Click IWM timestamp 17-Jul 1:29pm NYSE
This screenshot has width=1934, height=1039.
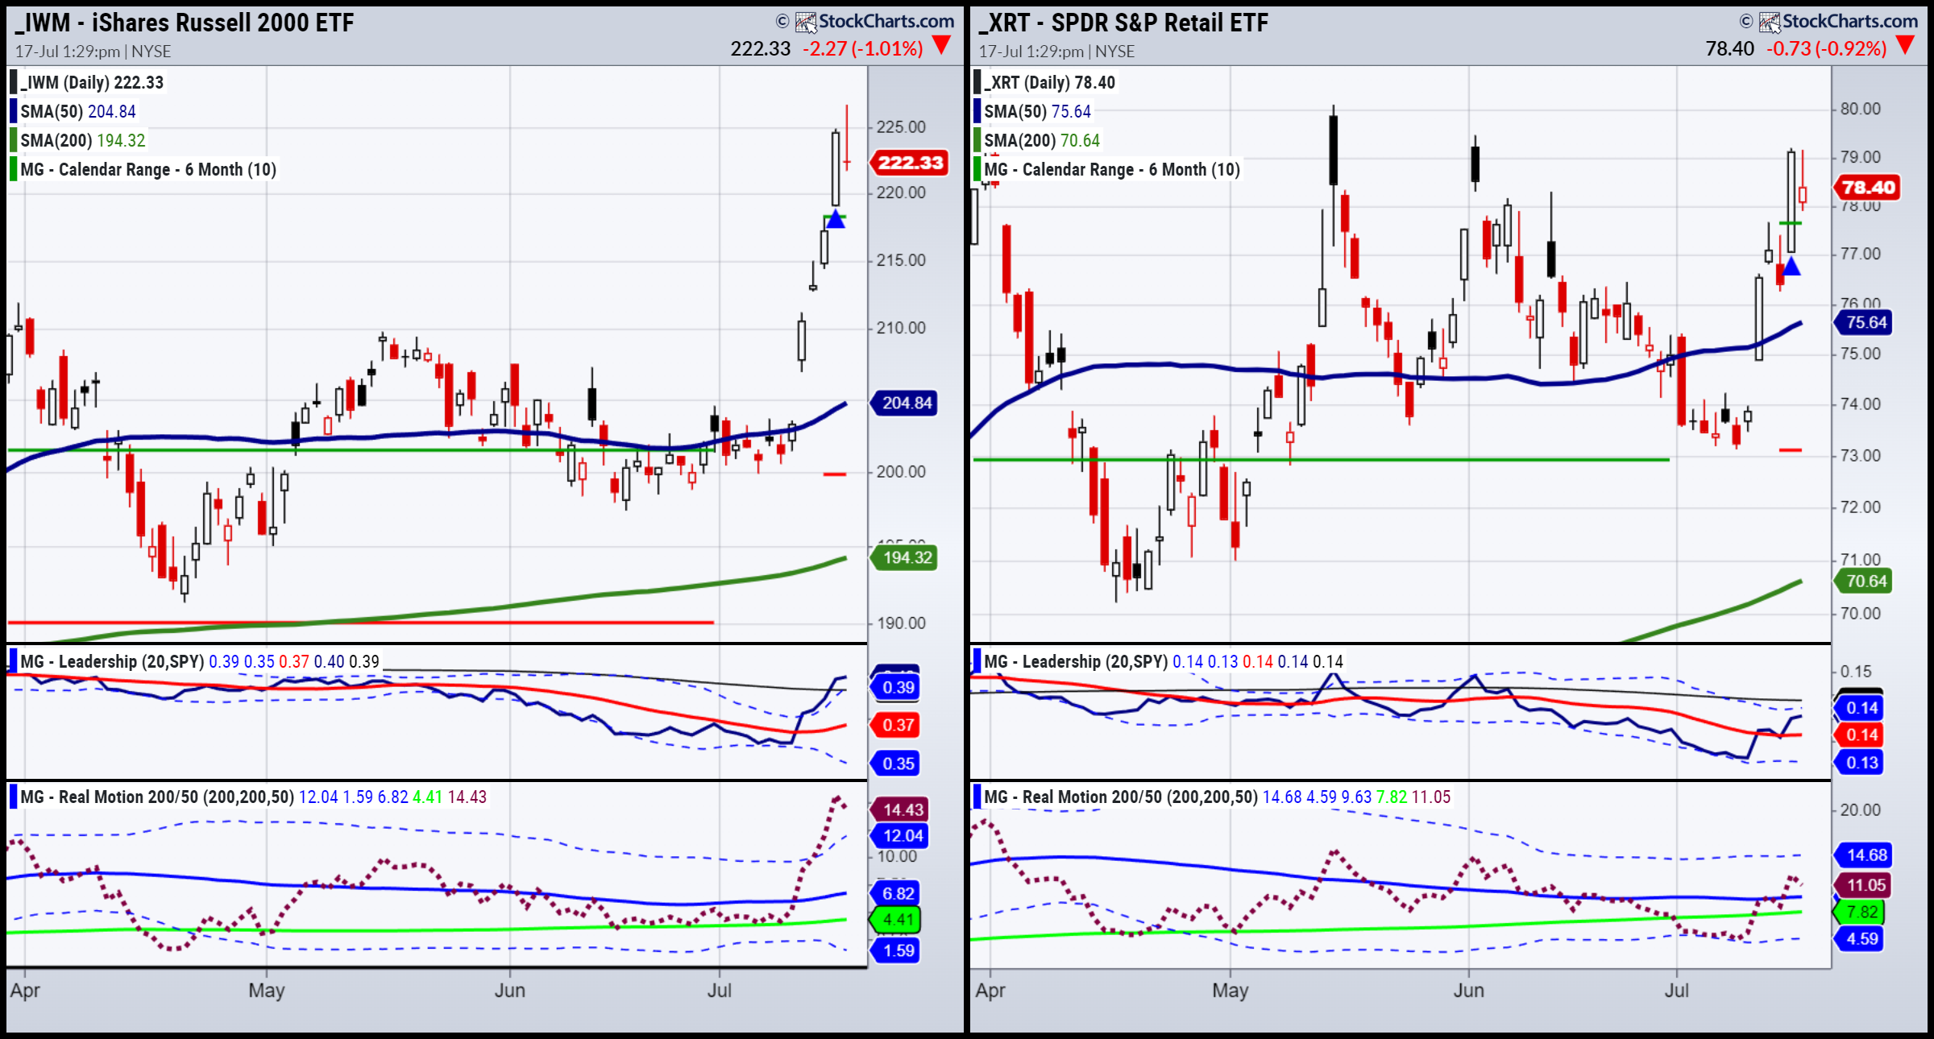[93, 51]
